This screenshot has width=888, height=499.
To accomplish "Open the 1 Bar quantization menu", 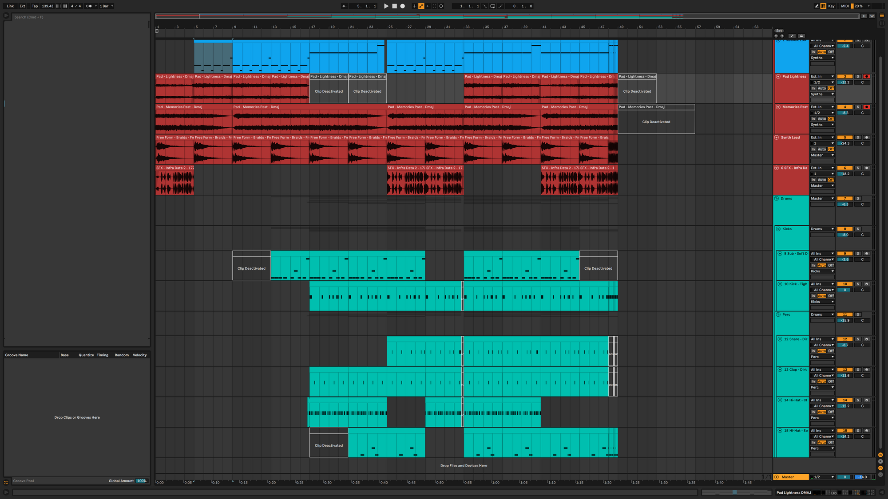I will point(106,6).
